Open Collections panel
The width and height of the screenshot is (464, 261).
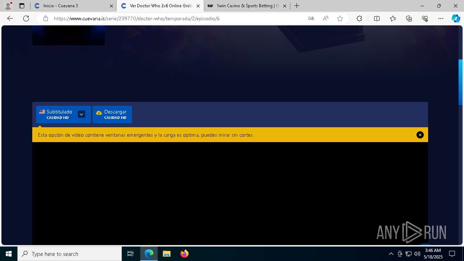pyautogui.click(x=409, y=18)
